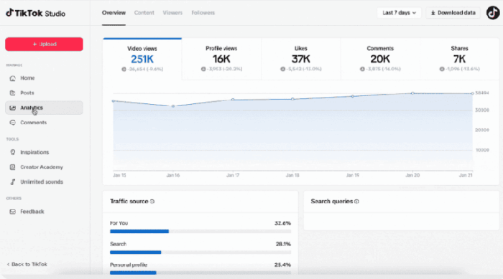Screen dimensions: 503x279
Task: Click the Analytics chart icon
Action: 12,108
